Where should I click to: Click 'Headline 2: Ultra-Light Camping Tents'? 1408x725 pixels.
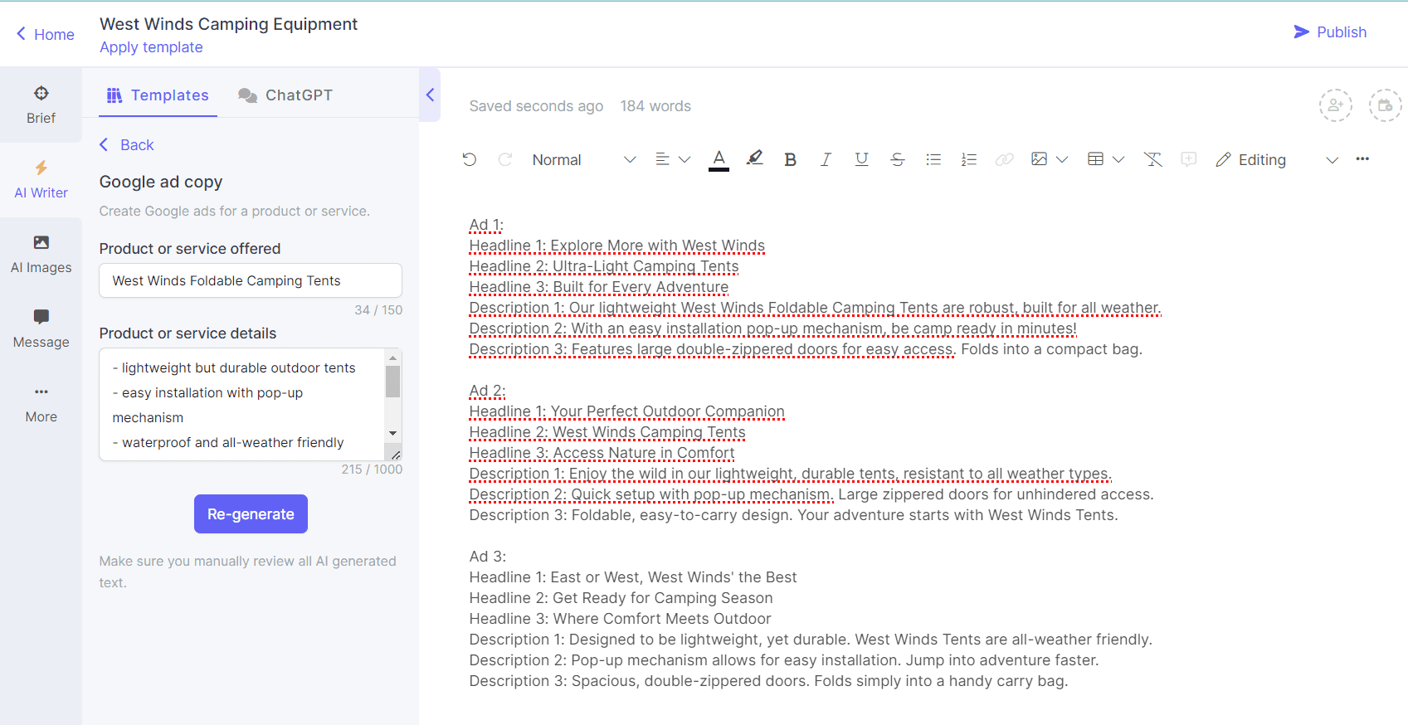[x=603, y=266]
